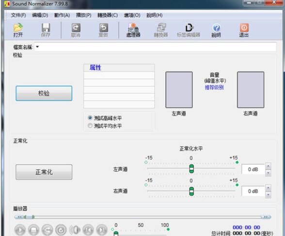
Task: Click the left channel 0 dB field
Action: 253,169
